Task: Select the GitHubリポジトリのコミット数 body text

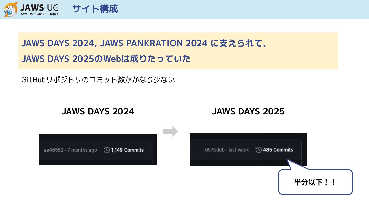Action: pos(98,80)
